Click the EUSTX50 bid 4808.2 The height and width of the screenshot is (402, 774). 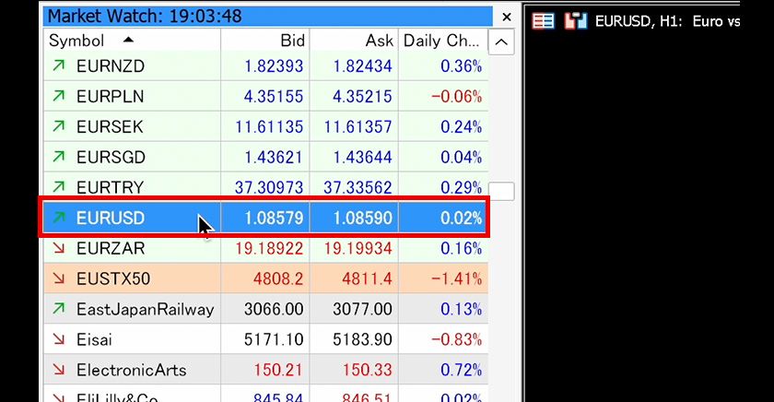click(278, 278)
